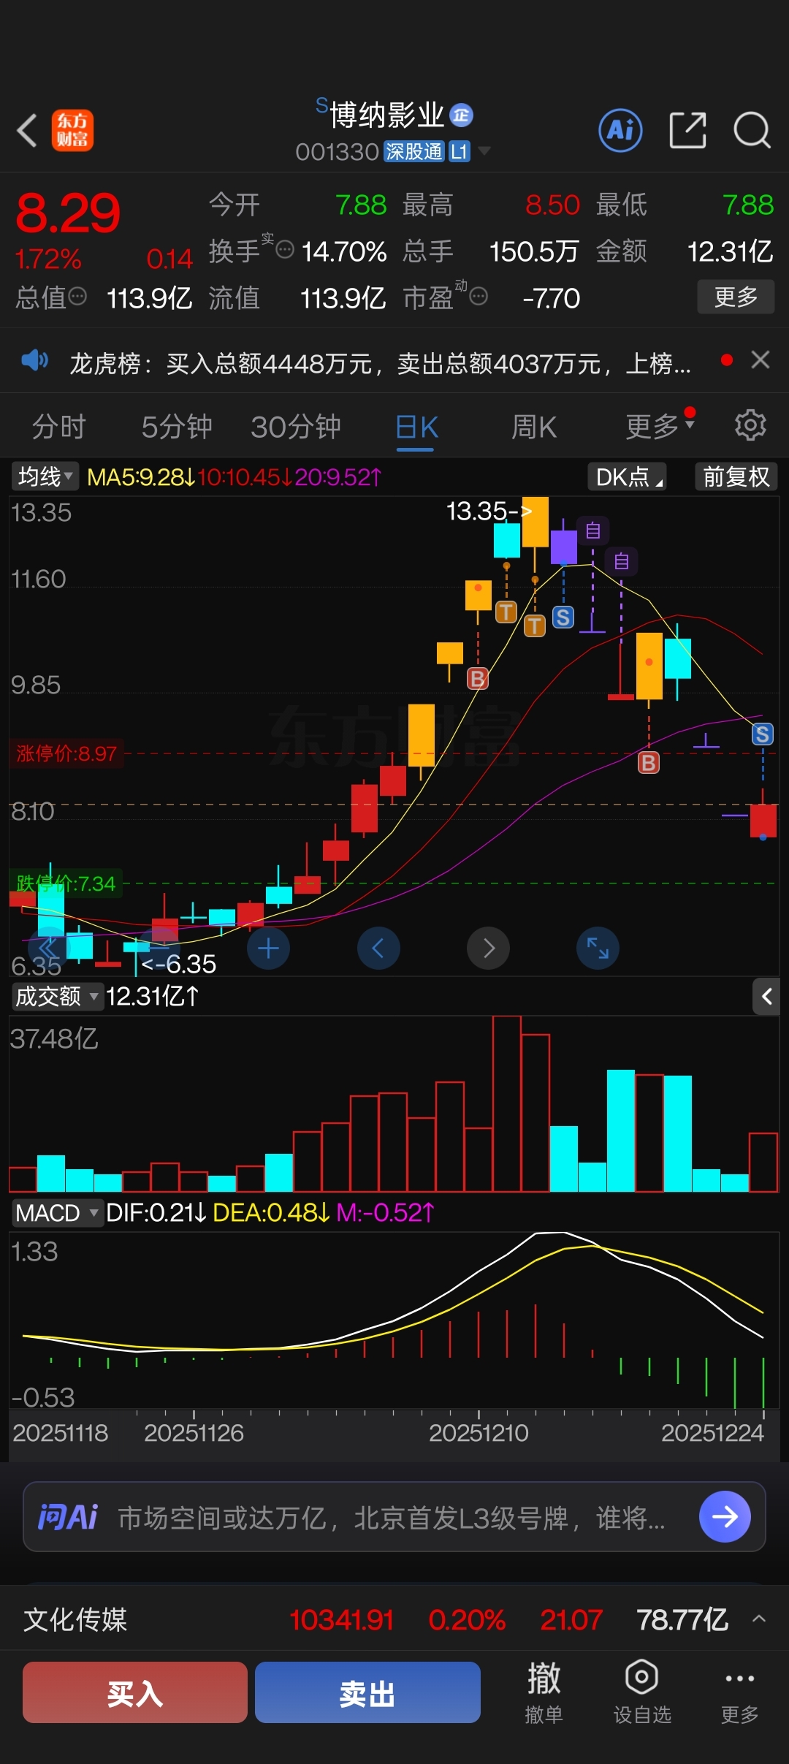Switch to 分时 tab

pos(59,426)
